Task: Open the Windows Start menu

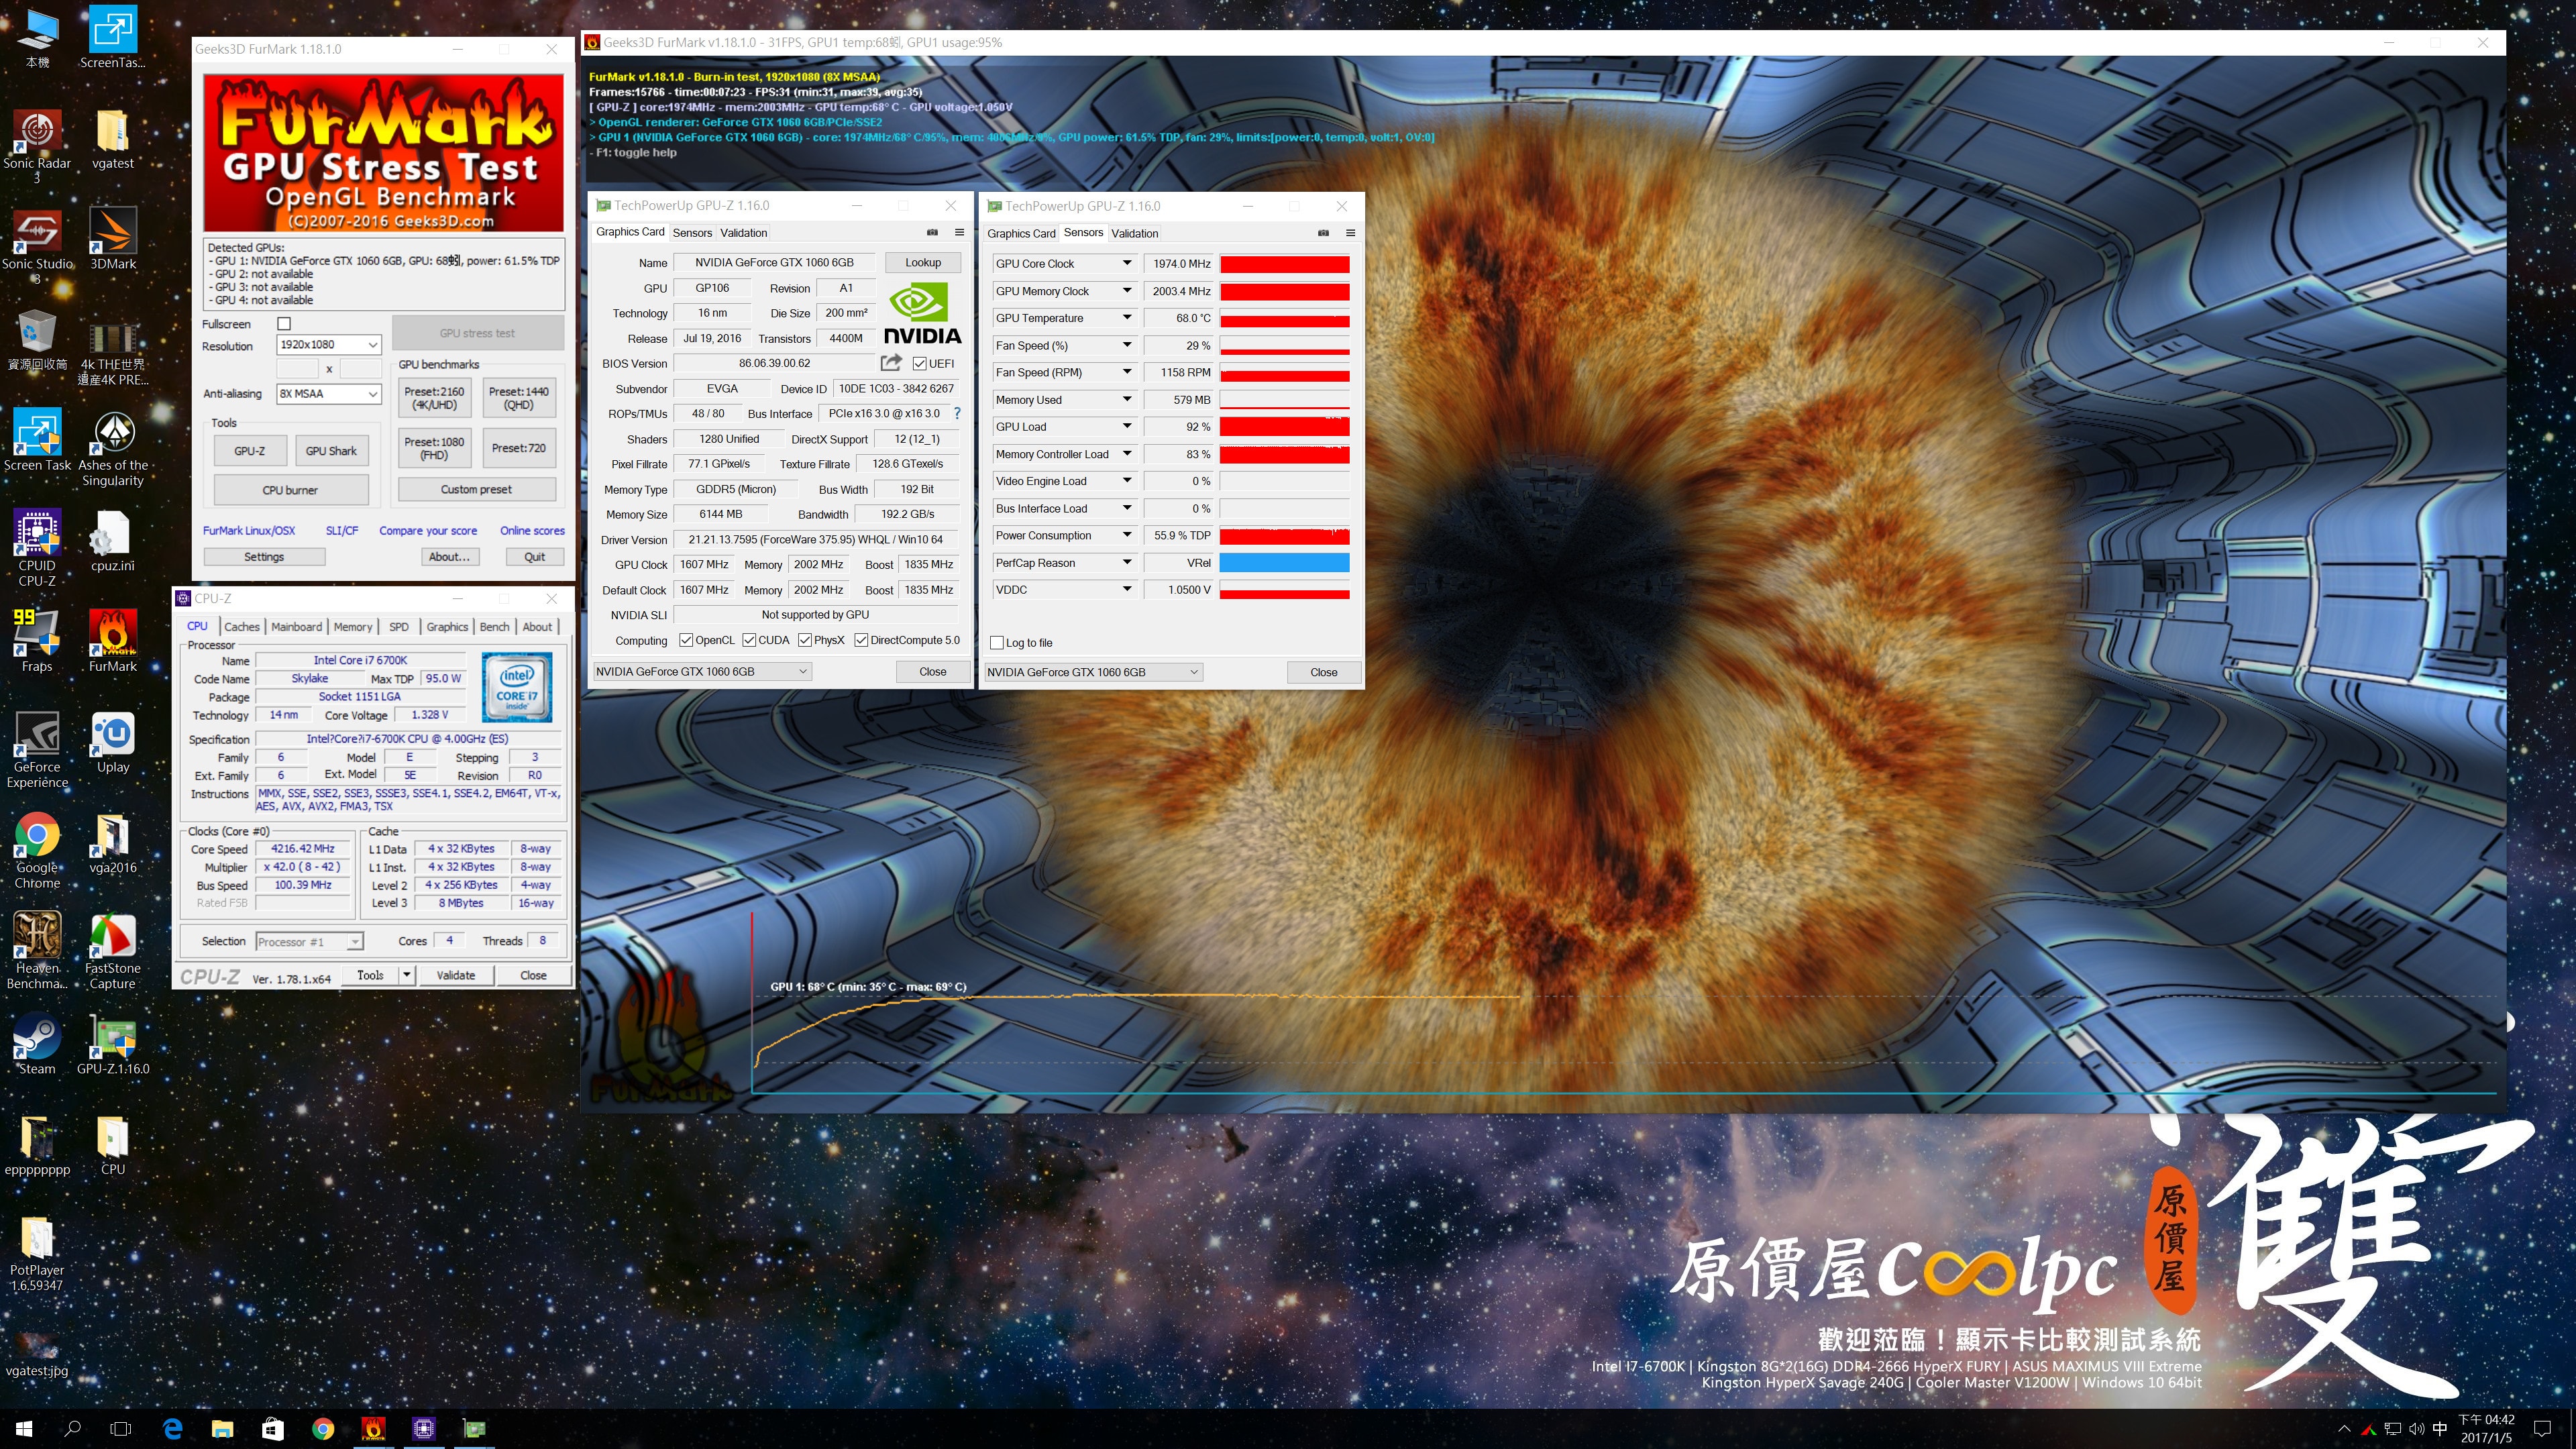Action: tap(24, 1429)
